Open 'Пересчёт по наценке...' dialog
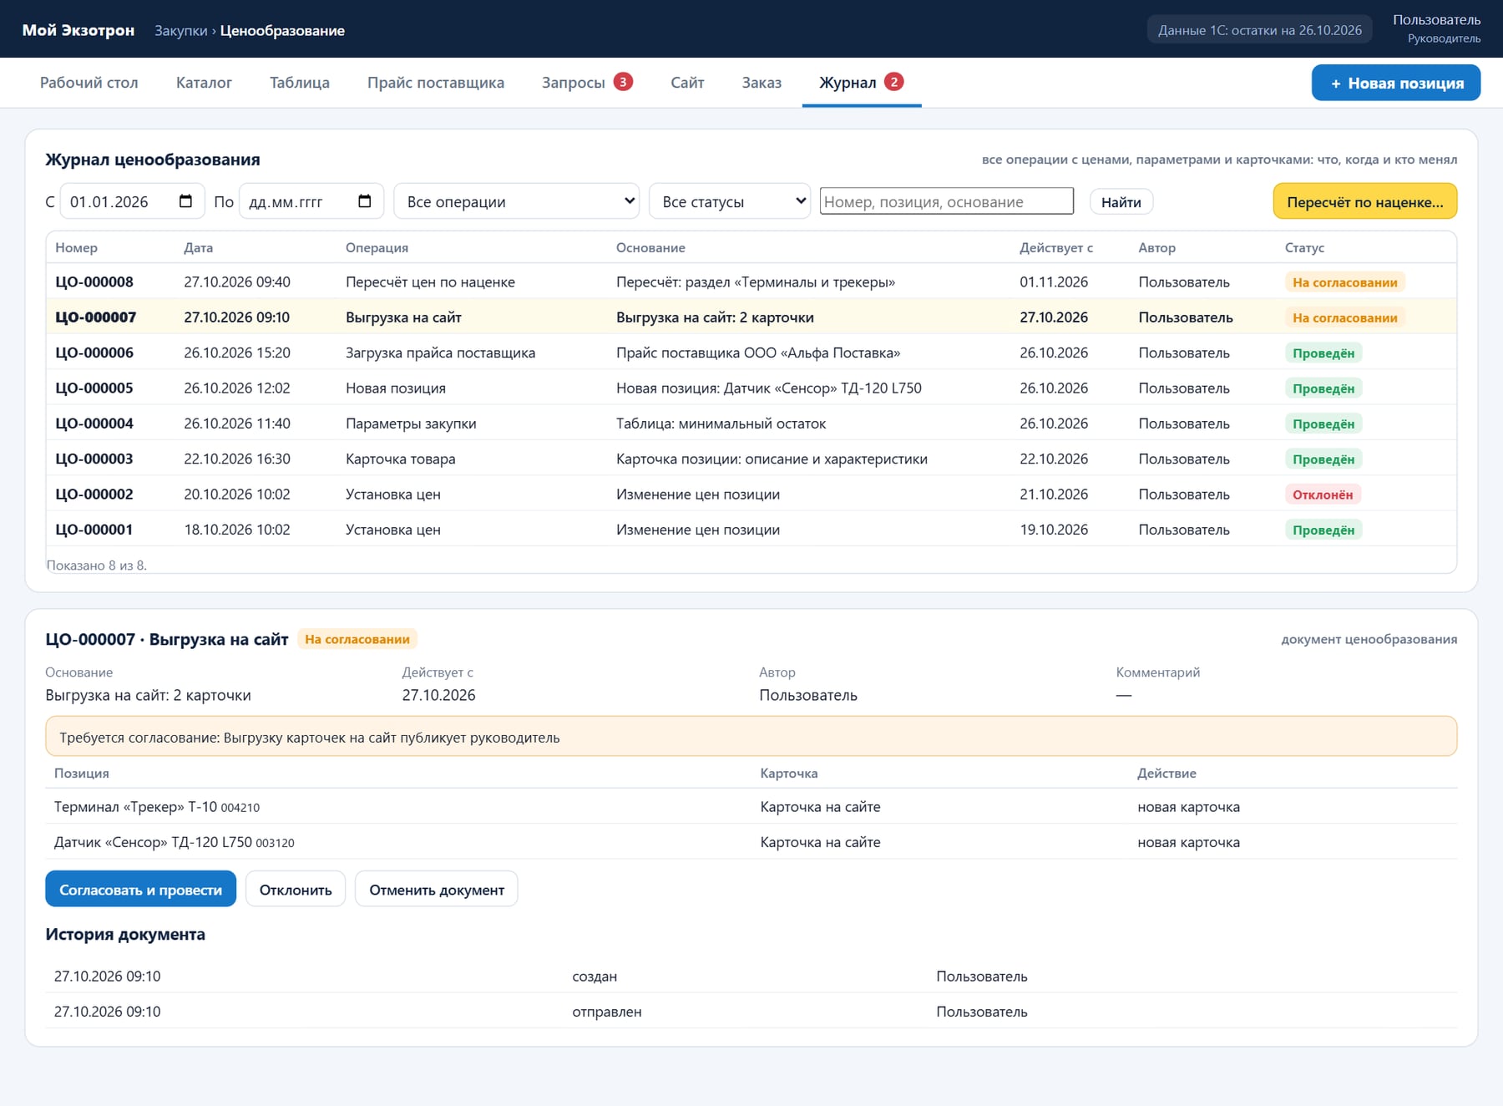1503x1106 pixels. pyautogui.click(x=1365, y=201)
